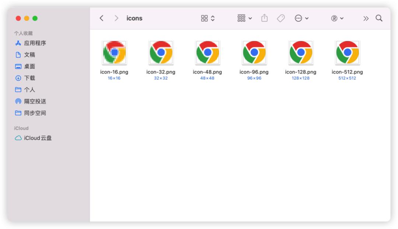Go back with the left chevron

pyautogui.click(x=102, y=18)
